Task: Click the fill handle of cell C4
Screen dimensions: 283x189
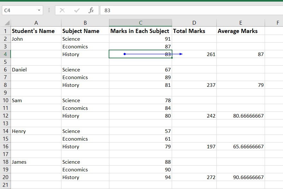Action: (x=172, y=58)
